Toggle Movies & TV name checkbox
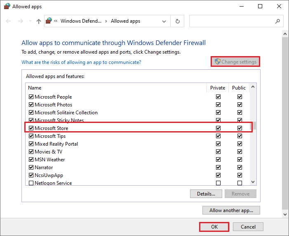 coord(31,152)
